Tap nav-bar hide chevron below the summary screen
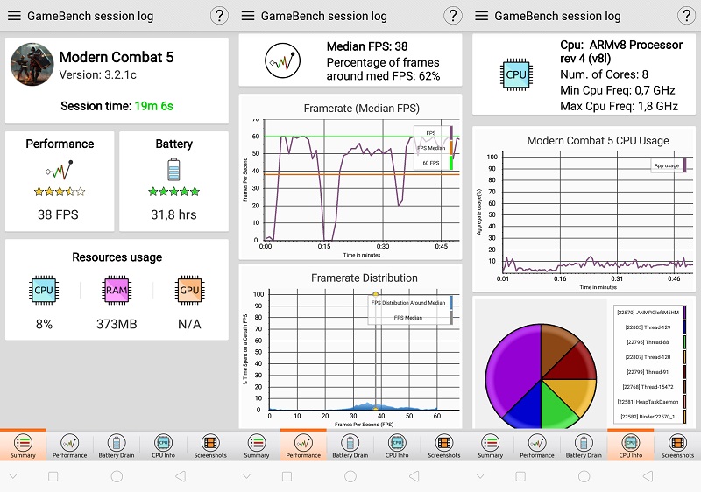The image size is (701, 492). click(x=13, y=477)
